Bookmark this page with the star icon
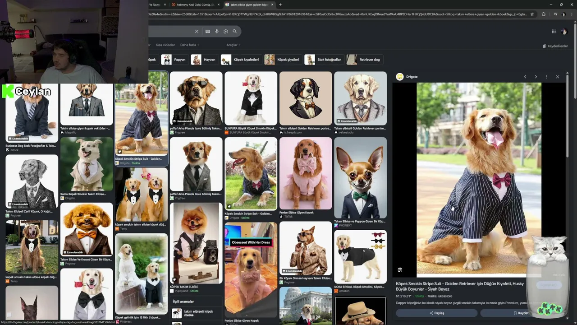Viewport: 577px width, 325px height. 532,14
